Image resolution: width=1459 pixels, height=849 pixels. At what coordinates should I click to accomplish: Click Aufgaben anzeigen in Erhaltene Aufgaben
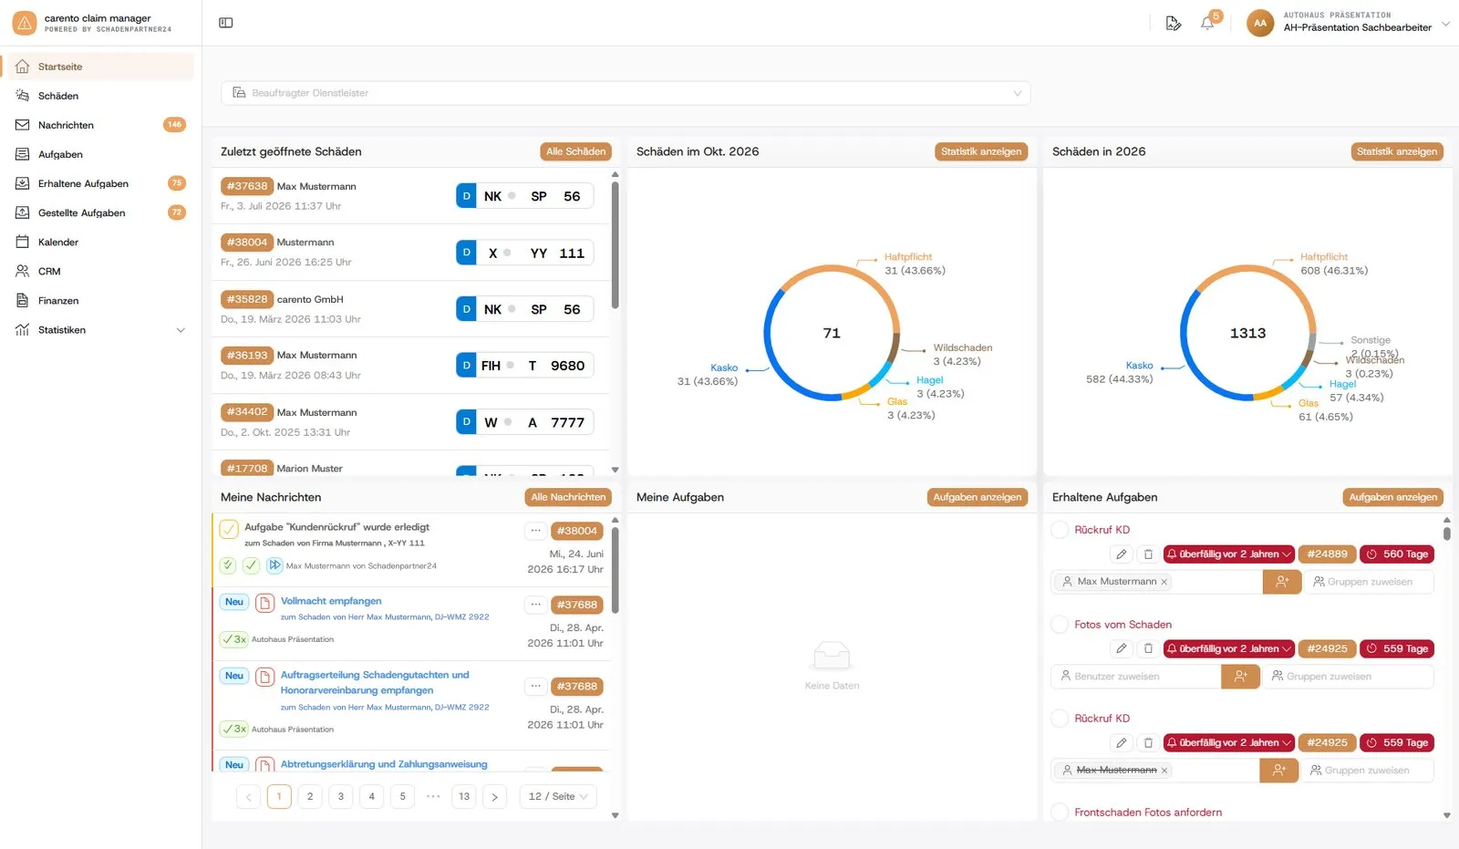point(1392,497)
